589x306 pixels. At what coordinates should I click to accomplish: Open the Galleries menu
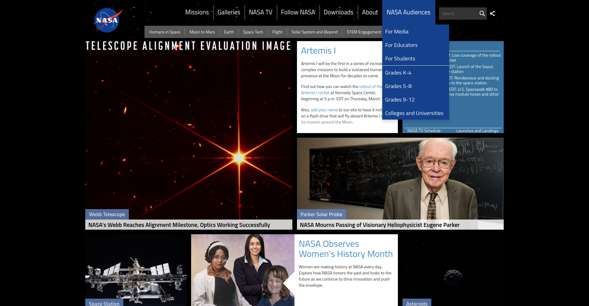tap(229, 12)
